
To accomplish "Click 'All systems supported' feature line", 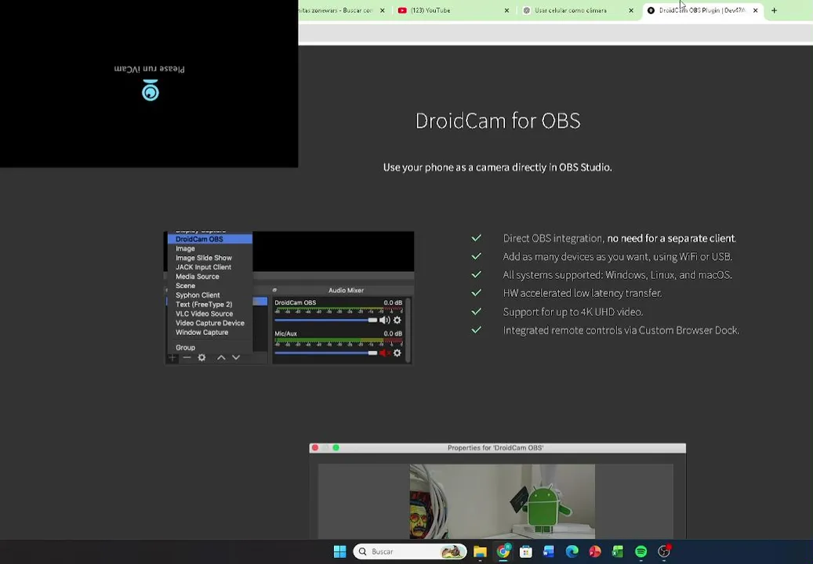I will [618, 275].
